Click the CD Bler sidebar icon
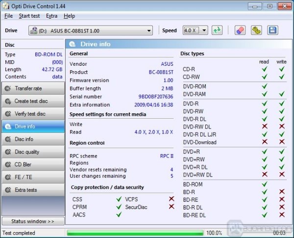 8,164
